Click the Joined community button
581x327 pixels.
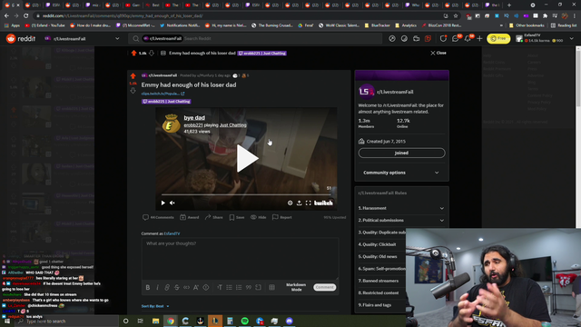(x=401, y=153)
